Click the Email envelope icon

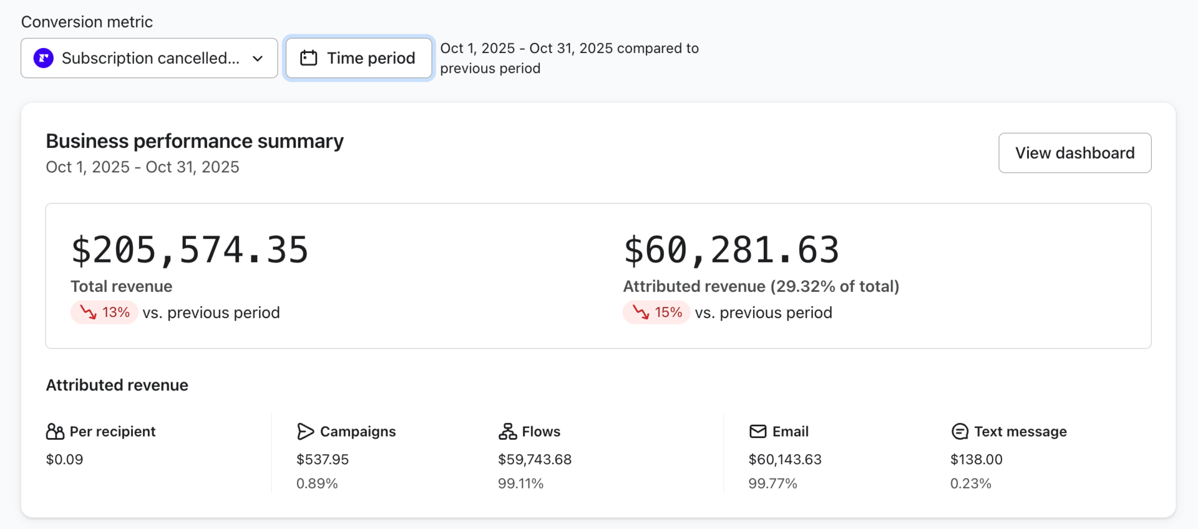coord(757,432)
